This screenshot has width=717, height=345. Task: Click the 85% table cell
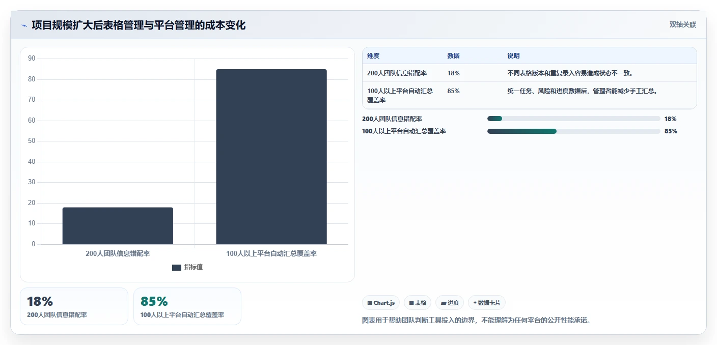click(x=453, y=91)
